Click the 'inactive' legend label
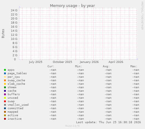Image resolution: width=145 pixels, height=129 pixels. pyautogui.click(x=15, y=119)
